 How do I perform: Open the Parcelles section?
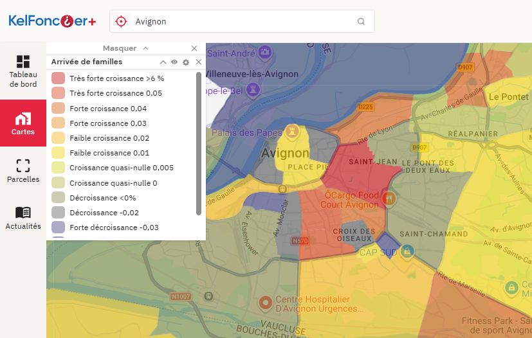[23, 171]
